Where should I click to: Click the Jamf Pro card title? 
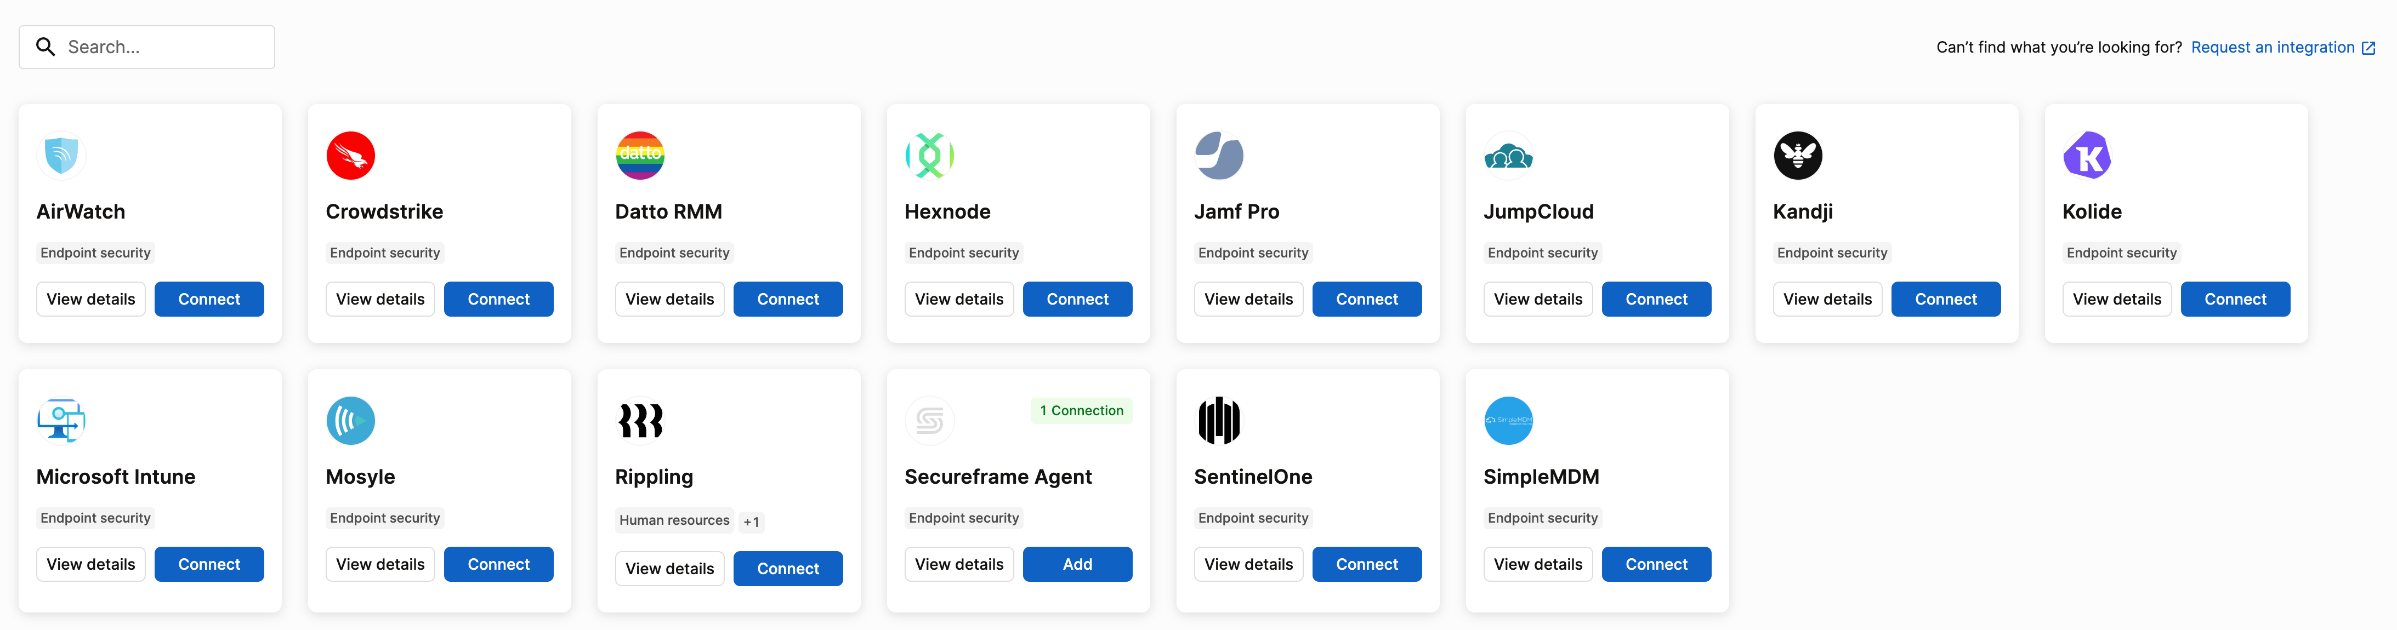tap(1237, 212)
